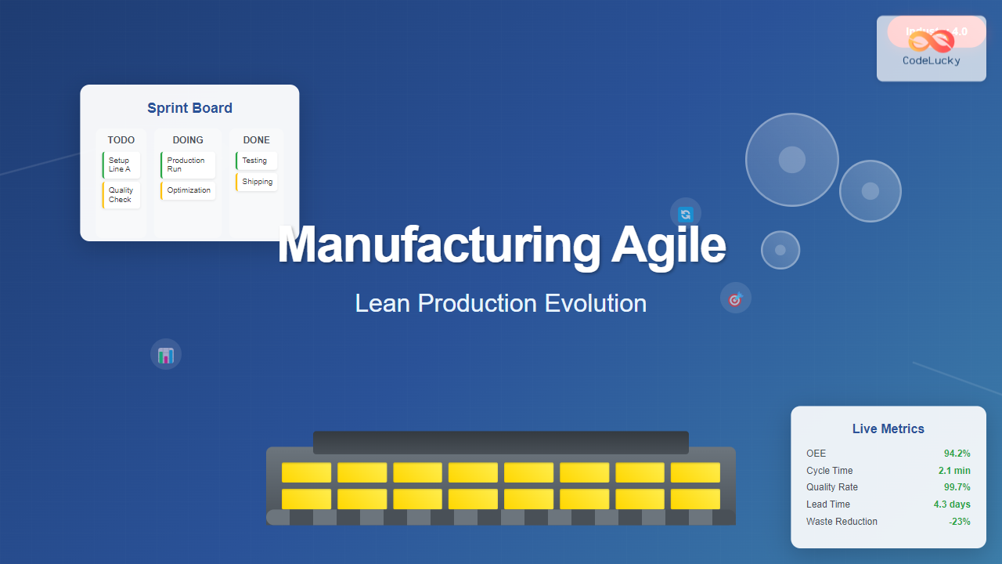Viewport: 1002px width, 564px height.
Task: Open the Sprint Board panel title
Action: tap(189, 108)
